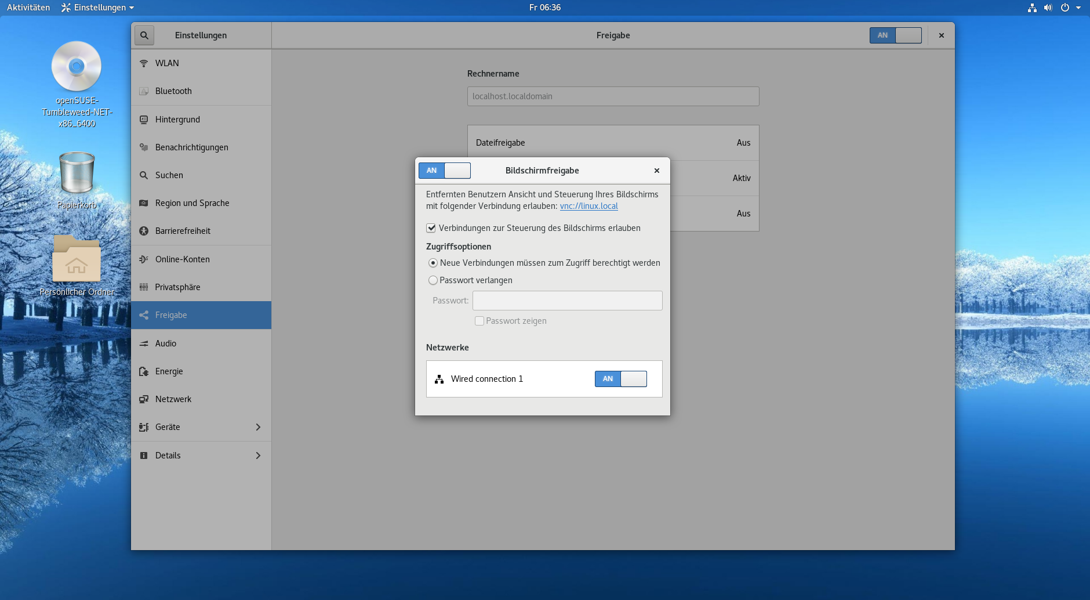Disable the Wired connection 1 network toggle
Image resolution: width=1090 pixels, height=600 pixels.
click(620, 378)
